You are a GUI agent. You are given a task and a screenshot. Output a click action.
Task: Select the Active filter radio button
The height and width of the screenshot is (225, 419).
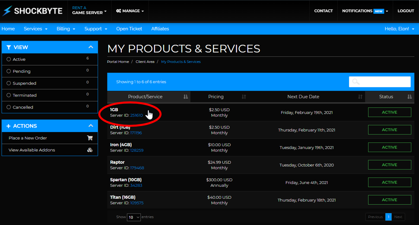[9, 59]
